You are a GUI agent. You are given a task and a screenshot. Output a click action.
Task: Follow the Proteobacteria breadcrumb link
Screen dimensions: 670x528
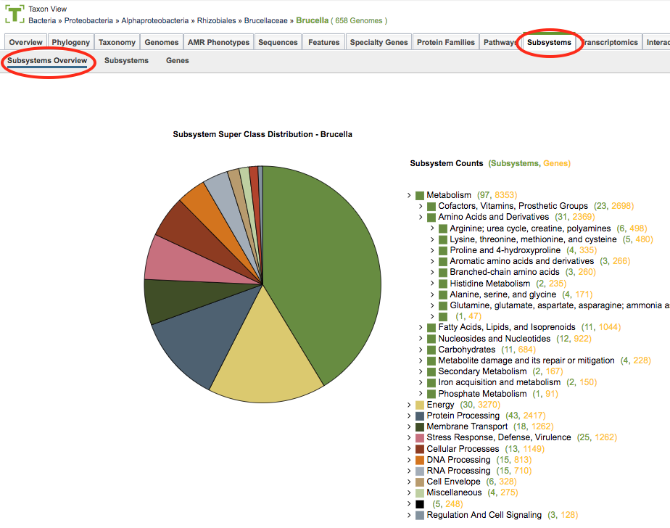(88, 20)
